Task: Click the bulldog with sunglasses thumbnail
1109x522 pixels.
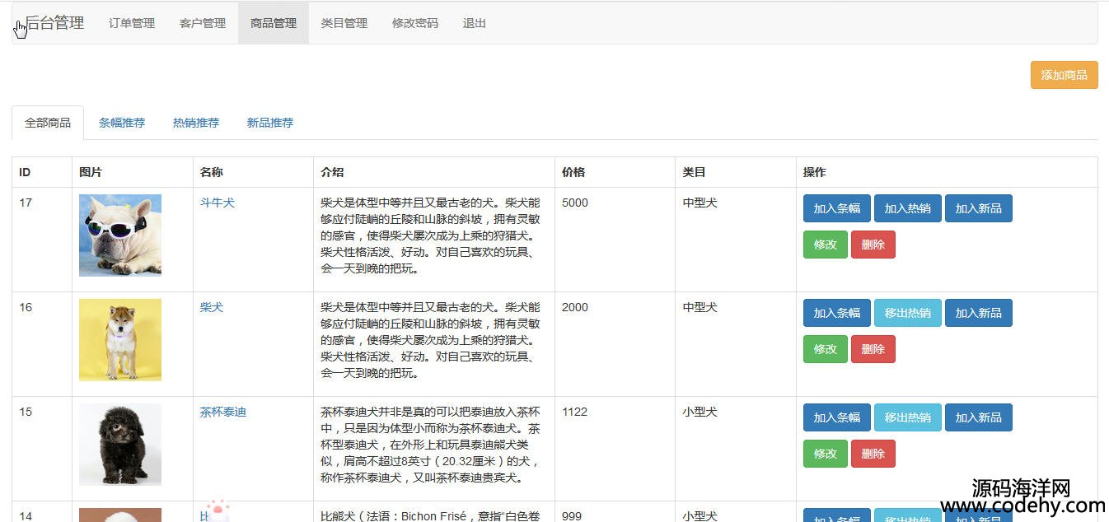Action: pos(120,235)
